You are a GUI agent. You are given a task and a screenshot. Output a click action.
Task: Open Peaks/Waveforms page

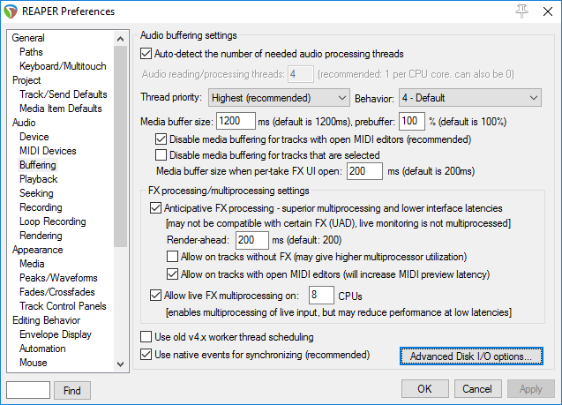[x=58, y=278]
